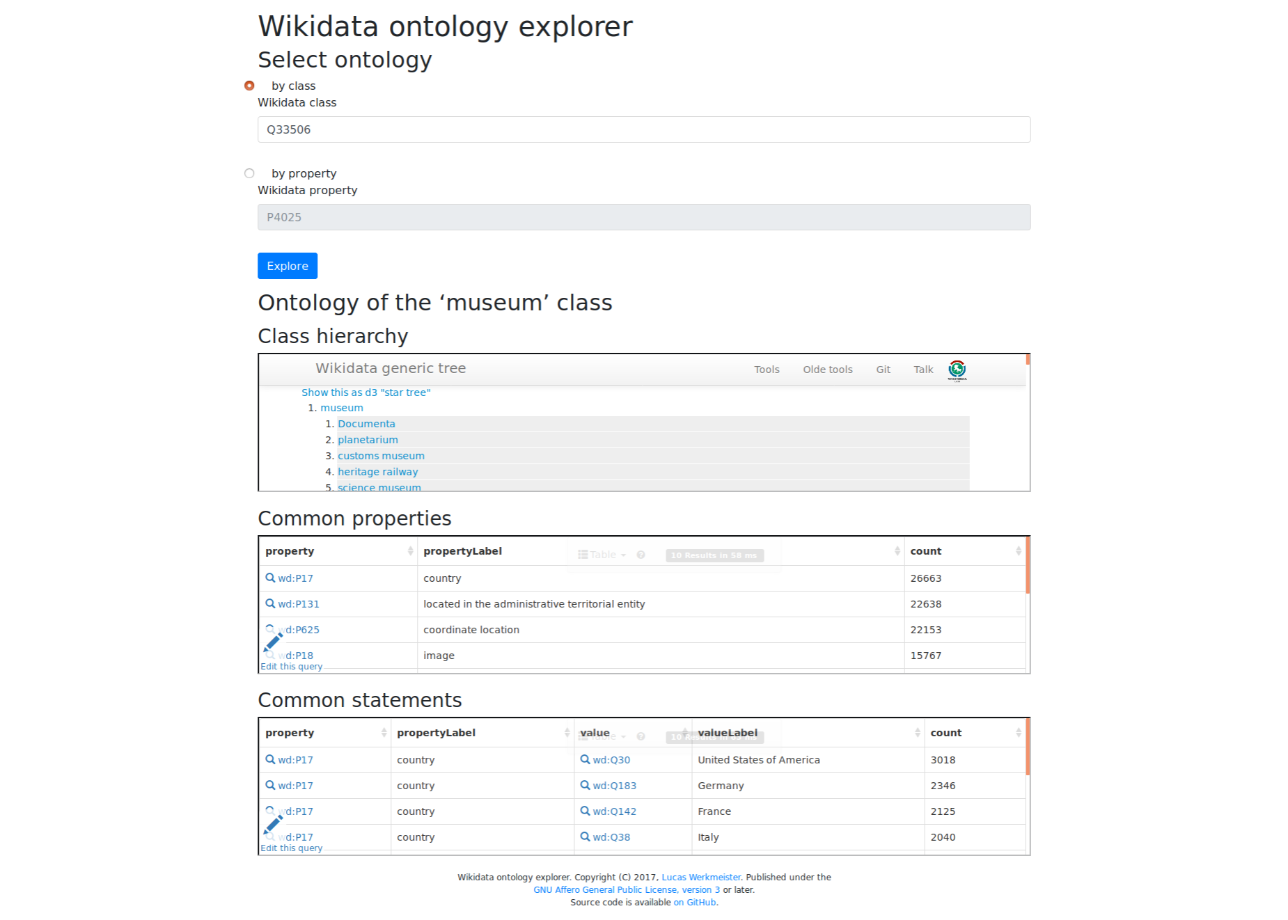Click the Common properties orange scrollbar
Viewport: 1288px width, 920px height.
[1028, 565]
